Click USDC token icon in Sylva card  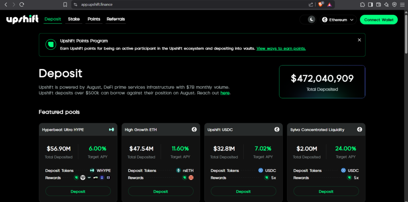343,170
